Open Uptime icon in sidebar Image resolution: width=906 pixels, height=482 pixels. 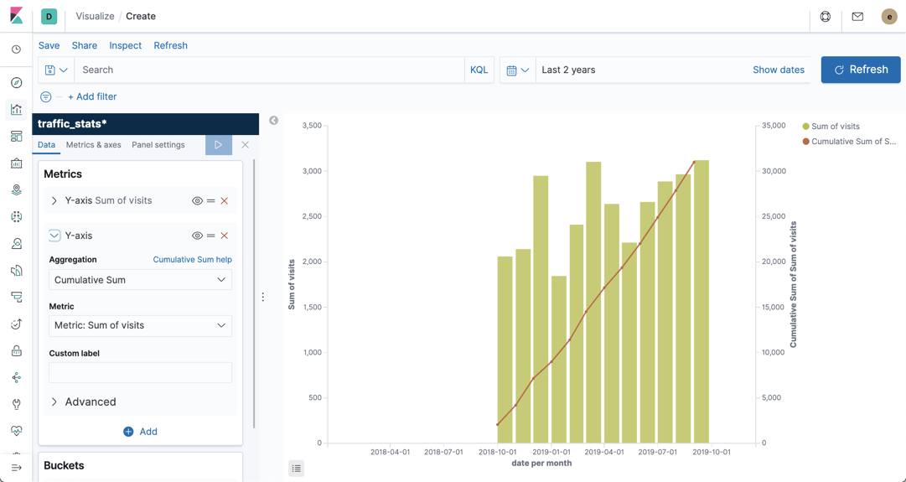coord(16,324)
